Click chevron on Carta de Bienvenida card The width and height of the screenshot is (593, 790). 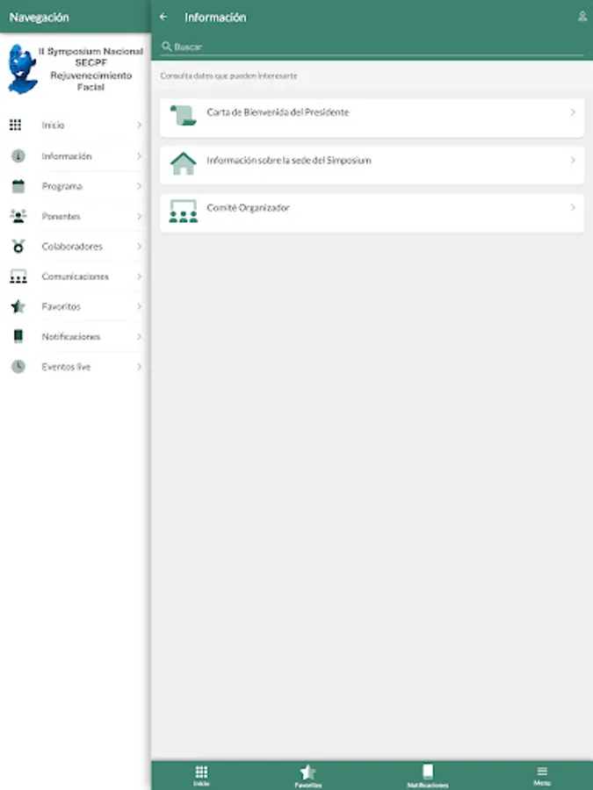coord(573,112)
